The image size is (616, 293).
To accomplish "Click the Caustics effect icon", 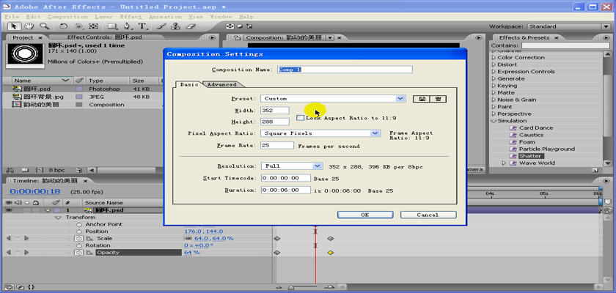I will coord(513,135).
